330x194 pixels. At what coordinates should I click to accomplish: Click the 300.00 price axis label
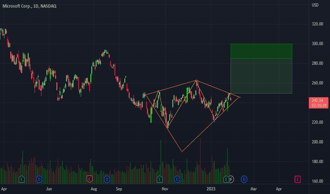pos(317,44)
